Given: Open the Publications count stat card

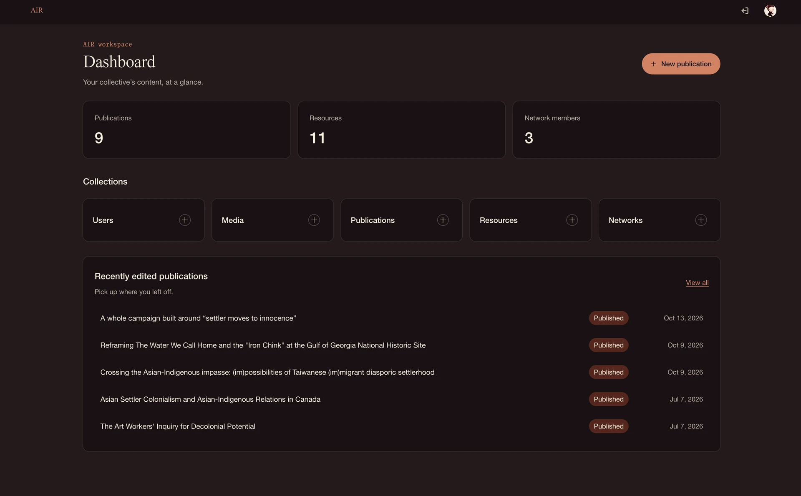Looking at the screenshot, I should (186, 130).
